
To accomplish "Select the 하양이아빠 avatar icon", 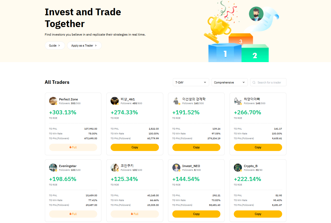I will (238, 101).
